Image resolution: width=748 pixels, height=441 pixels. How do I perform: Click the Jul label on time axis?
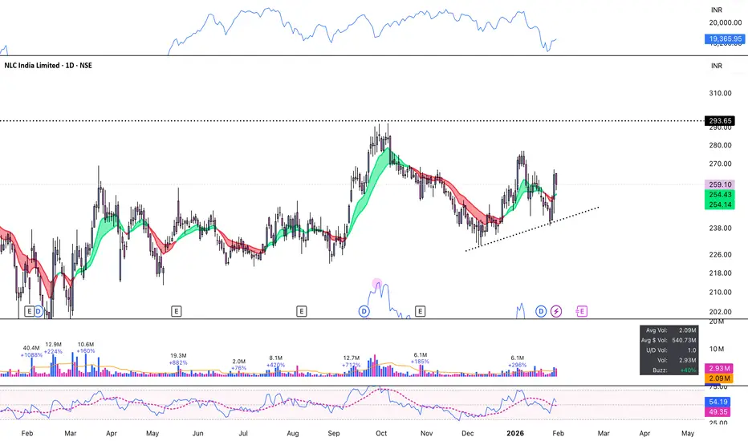243,433
